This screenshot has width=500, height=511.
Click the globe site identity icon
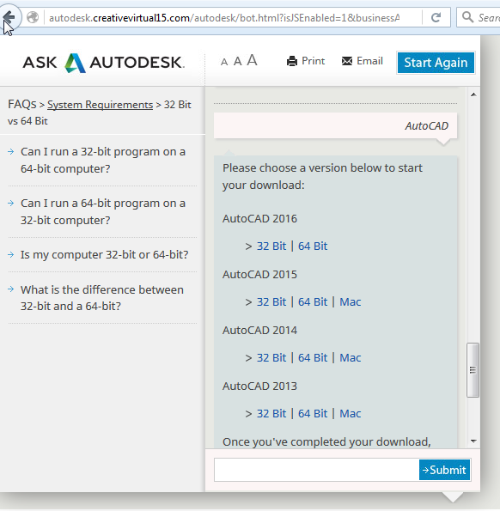(33, 17)
